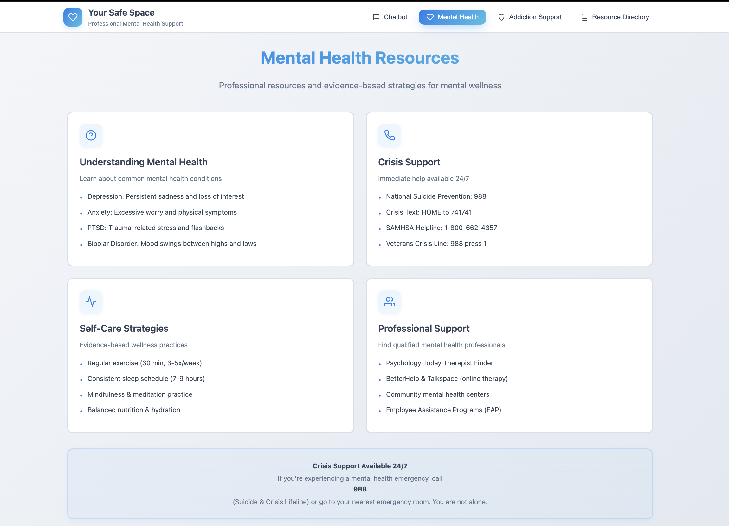The image size is (729, 526).
Task: Click the Psychology Today Therapist Finder entry
Action: (439, 363)
